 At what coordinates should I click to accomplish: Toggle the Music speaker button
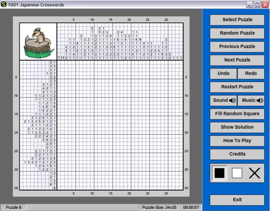(251, 100)
